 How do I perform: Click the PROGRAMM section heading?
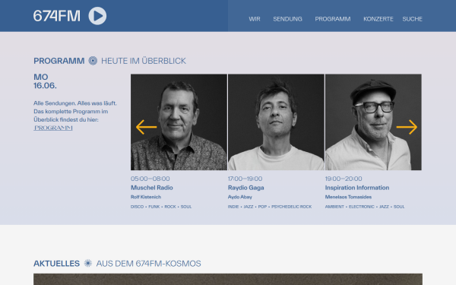59,61
